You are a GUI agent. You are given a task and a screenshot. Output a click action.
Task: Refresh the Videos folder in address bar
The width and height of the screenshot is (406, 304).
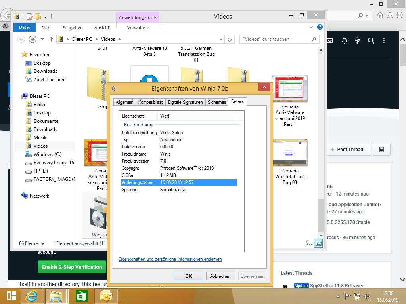point(230,39)
